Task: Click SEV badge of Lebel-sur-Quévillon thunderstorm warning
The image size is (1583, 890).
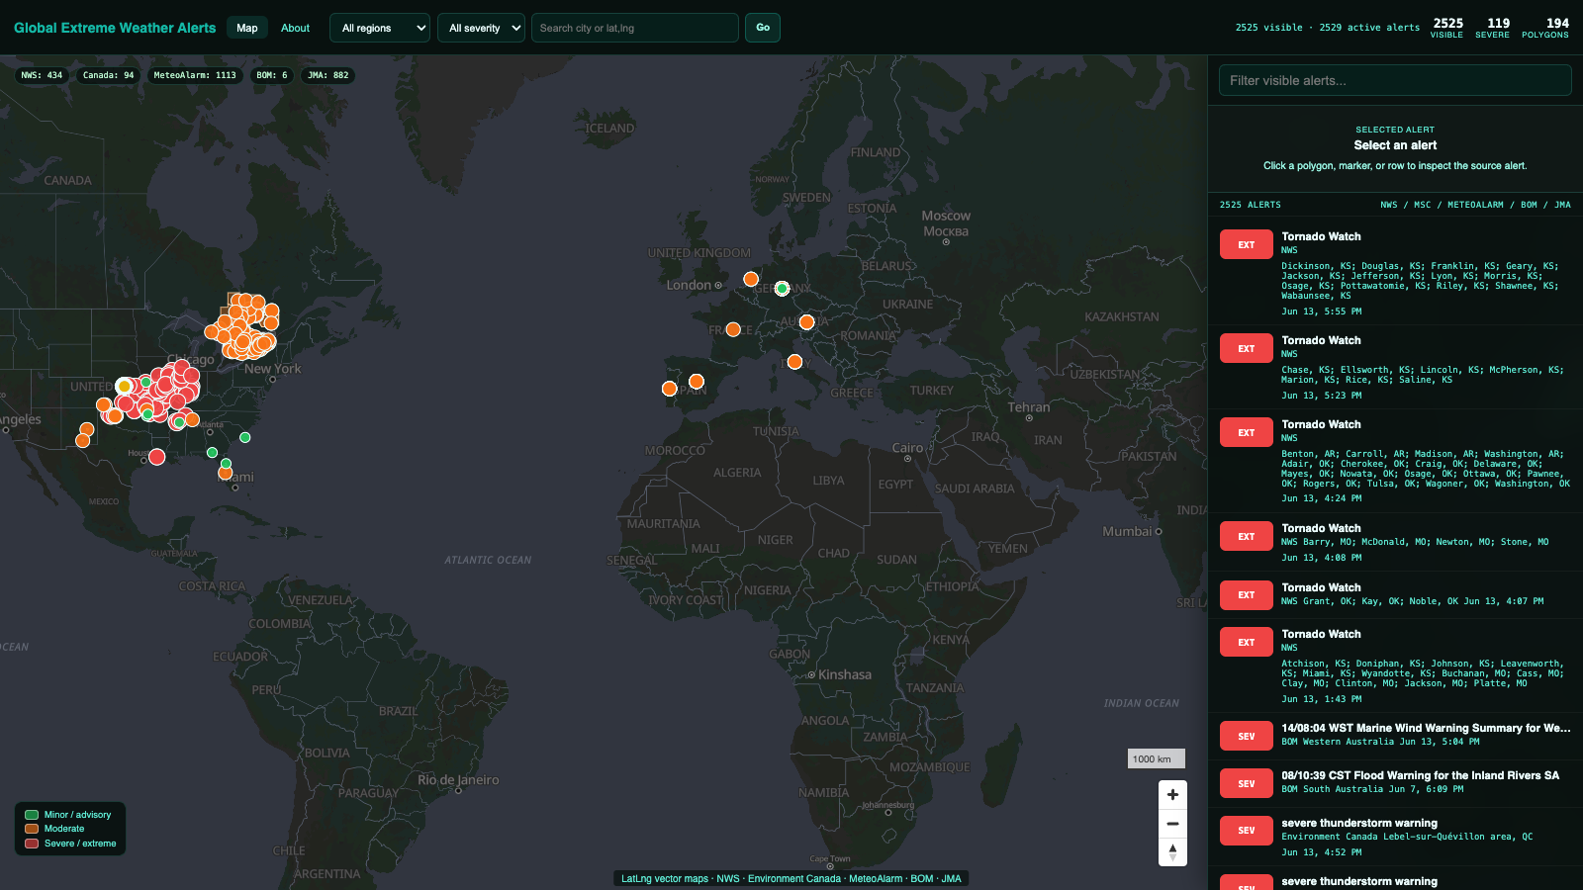Action: (1246, 830)
